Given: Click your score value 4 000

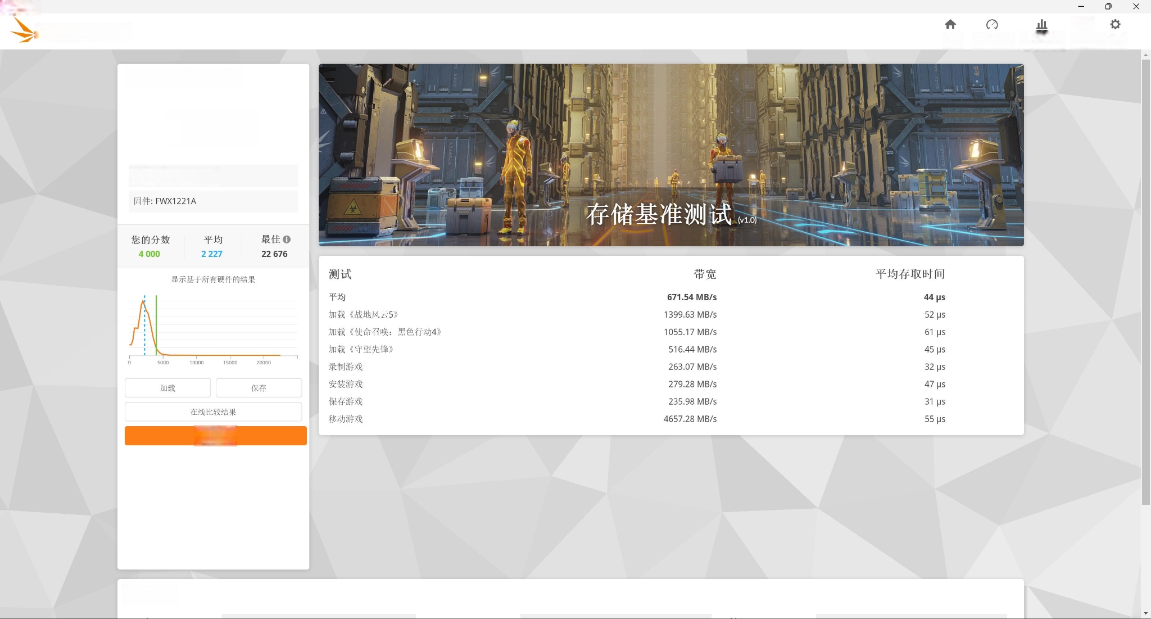Looking at the screenshot, I should click(x=149, y=254).
